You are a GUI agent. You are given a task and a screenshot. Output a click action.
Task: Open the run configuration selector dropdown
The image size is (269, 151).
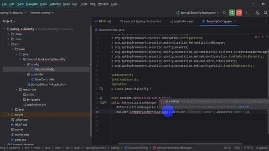pos(197,13)
